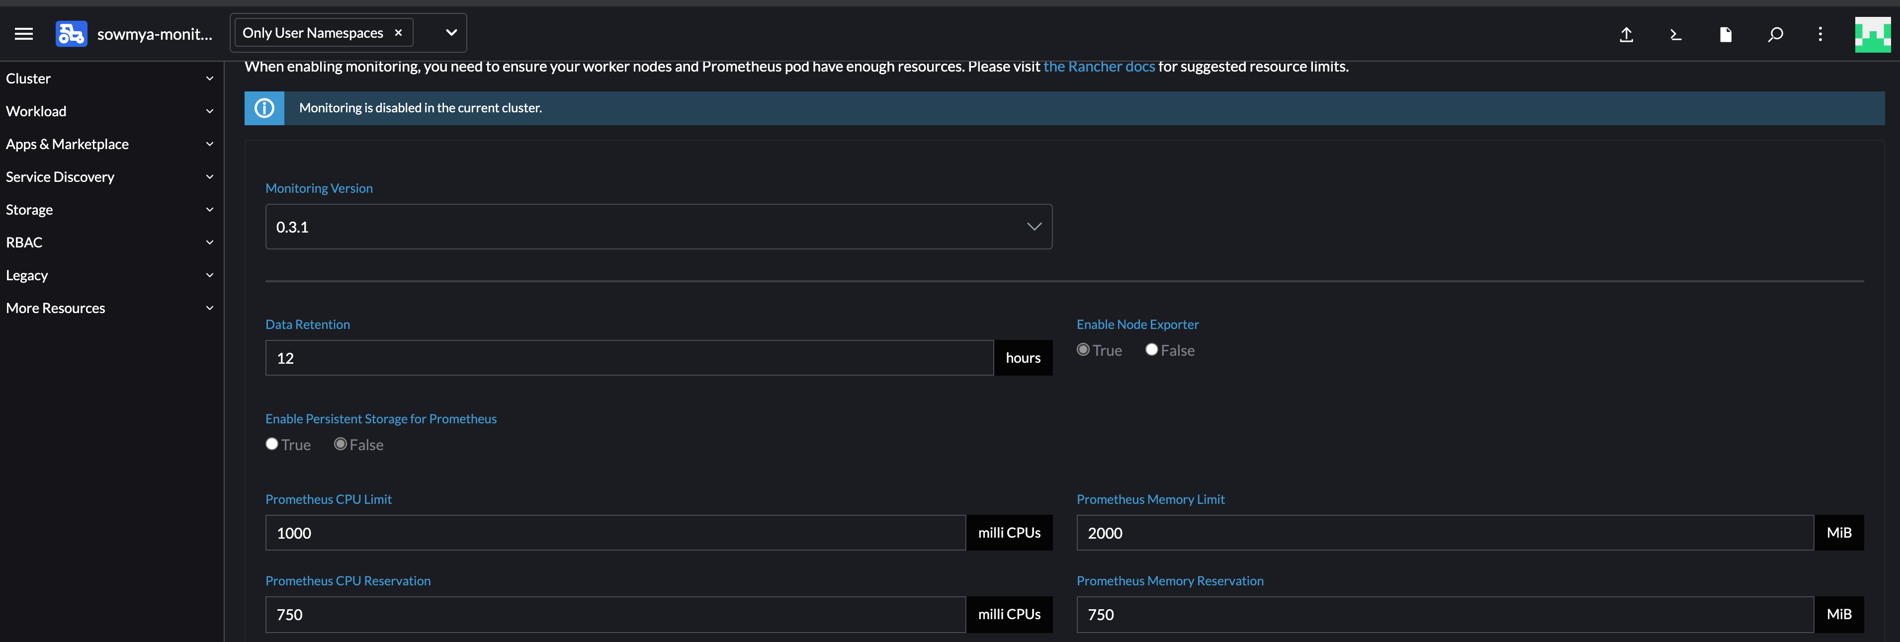This screenshot has height=642, width=1900.
Task: Expand the Workload sidebar section
Action: tap(111, 111)
